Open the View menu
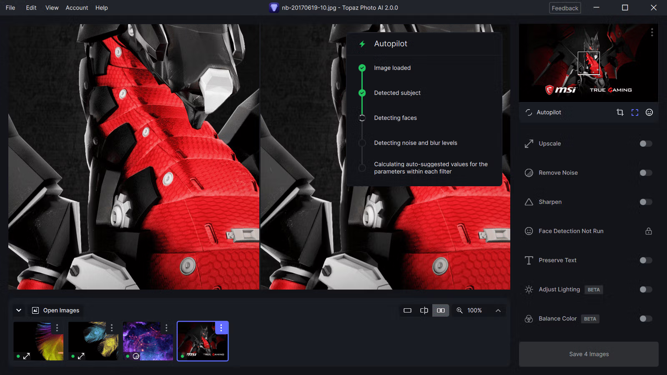Screen dimensions: 667x375 52,7
